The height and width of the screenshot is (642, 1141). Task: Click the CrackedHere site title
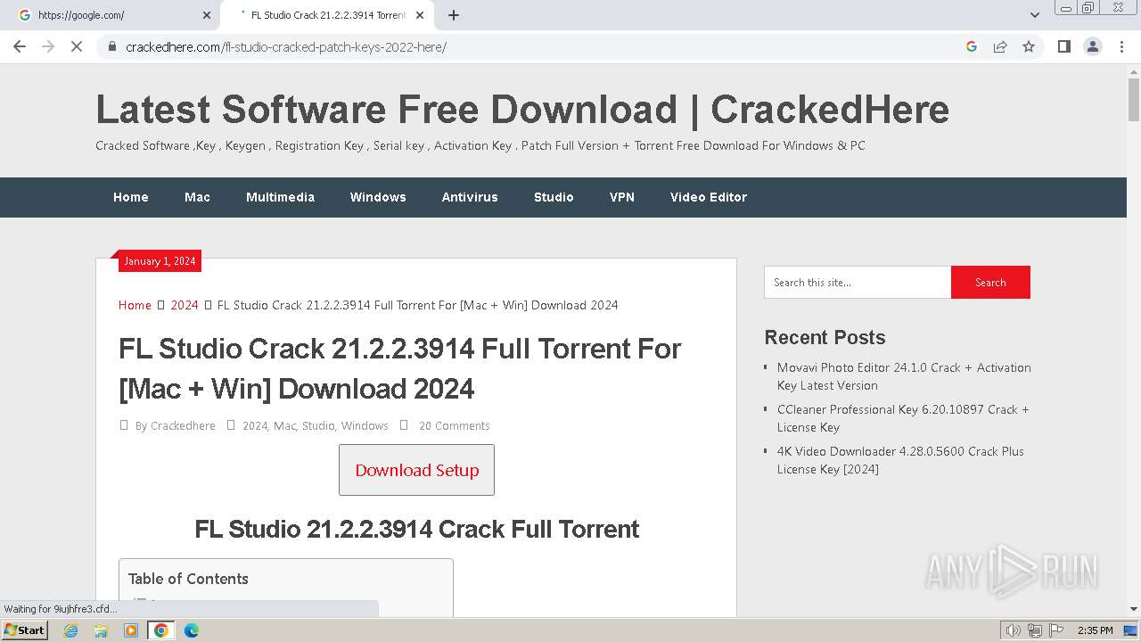click(522, 110)
